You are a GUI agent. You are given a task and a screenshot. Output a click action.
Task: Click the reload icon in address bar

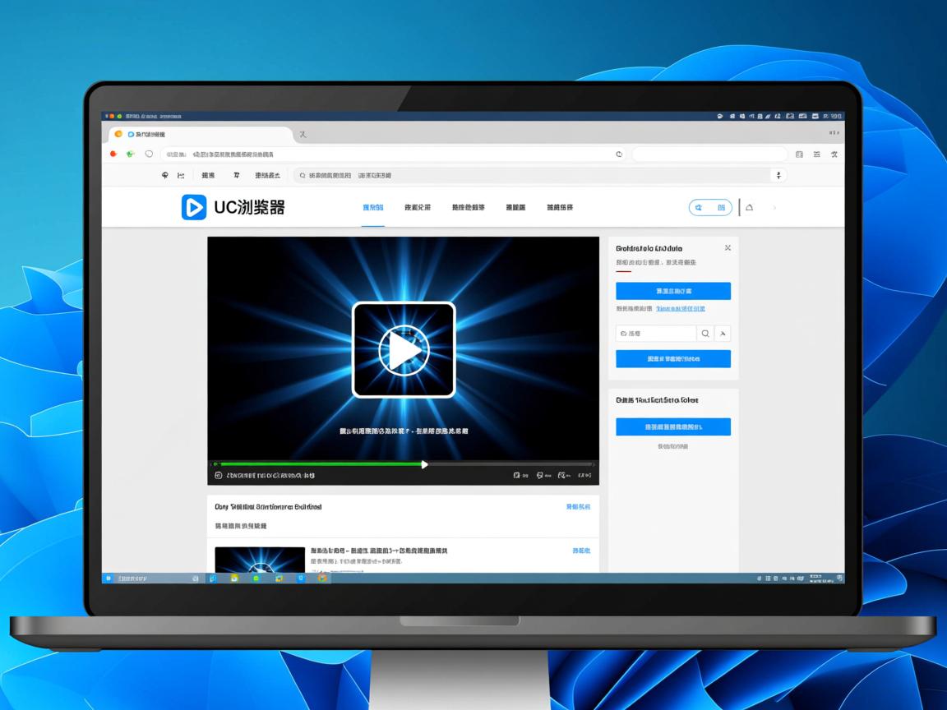619,154
